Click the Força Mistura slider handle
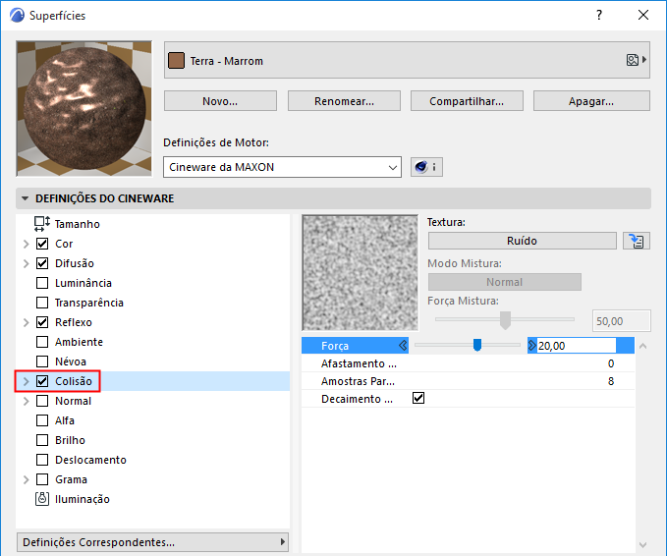The width and height of the screenshot is (667, 556). click(x=505, y=320)
